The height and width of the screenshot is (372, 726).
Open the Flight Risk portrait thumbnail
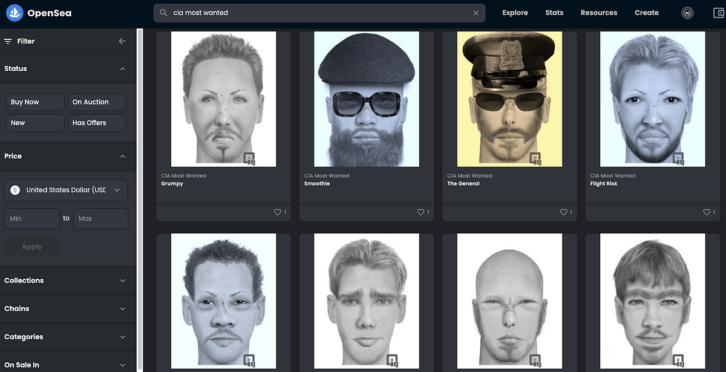pyautogui.click(x=653, y=99)
